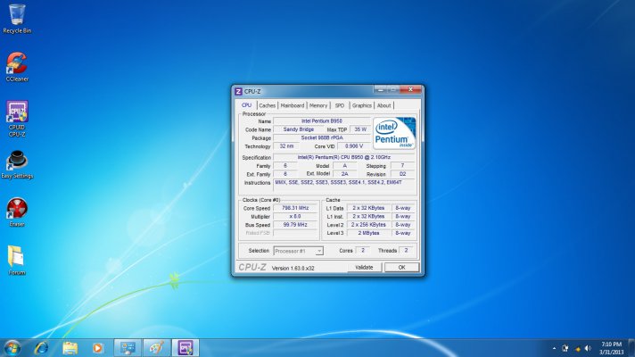Open the network icon in system tray

click(577, 348)
